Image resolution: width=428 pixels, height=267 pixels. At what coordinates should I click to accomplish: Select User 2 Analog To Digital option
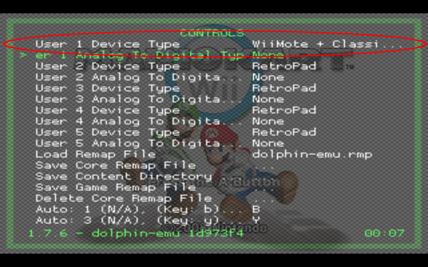click(x=138, y=77)
